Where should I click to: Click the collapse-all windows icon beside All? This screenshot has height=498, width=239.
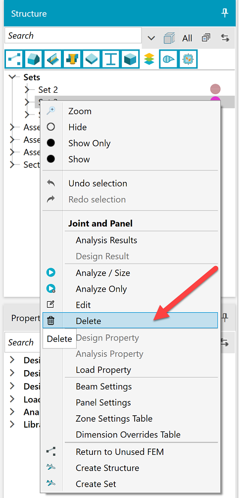click(206, 38)
